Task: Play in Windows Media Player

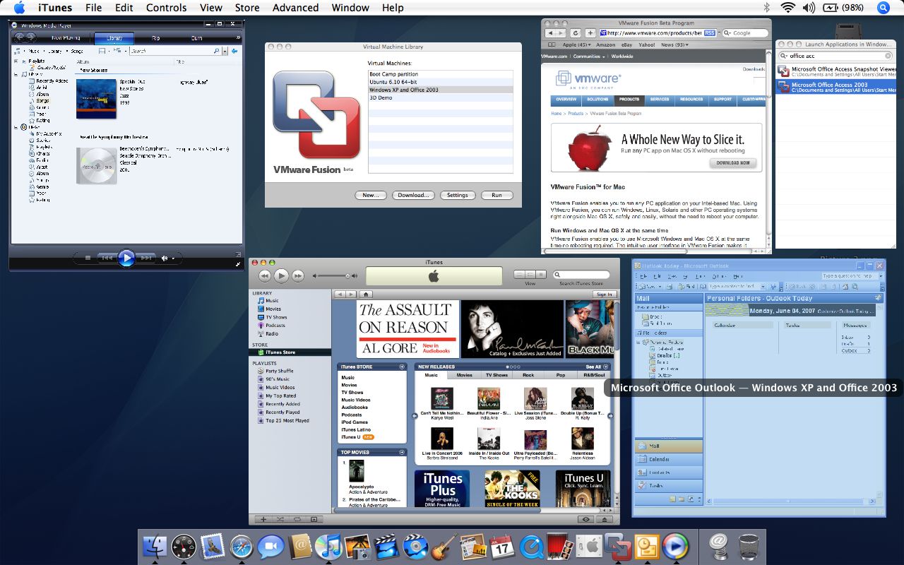Action: (x=126, y=258)
